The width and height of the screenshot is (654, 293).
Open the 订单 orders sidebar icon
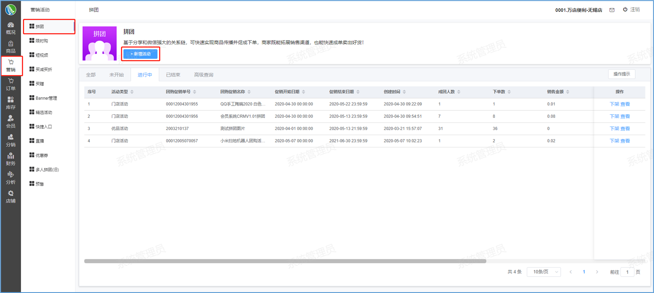click(x=10, y=84)
